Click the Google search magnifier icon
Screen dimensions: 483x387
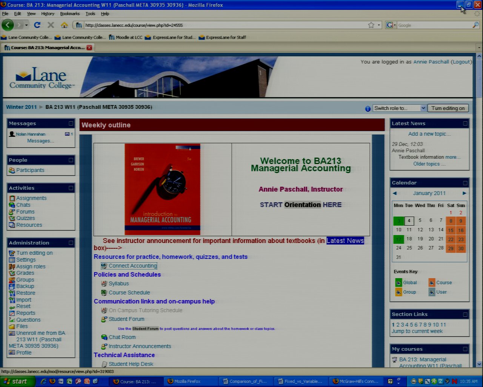click(x=475, y=25)
